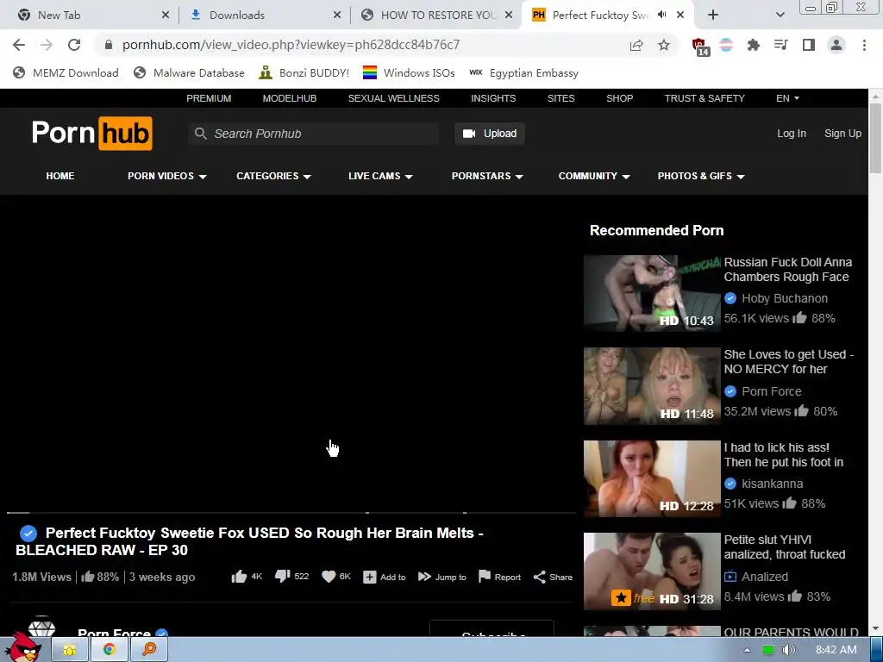Open MEMZ Download bookmark
This screenshot has height=662, width=883.
tap(66, 72)
